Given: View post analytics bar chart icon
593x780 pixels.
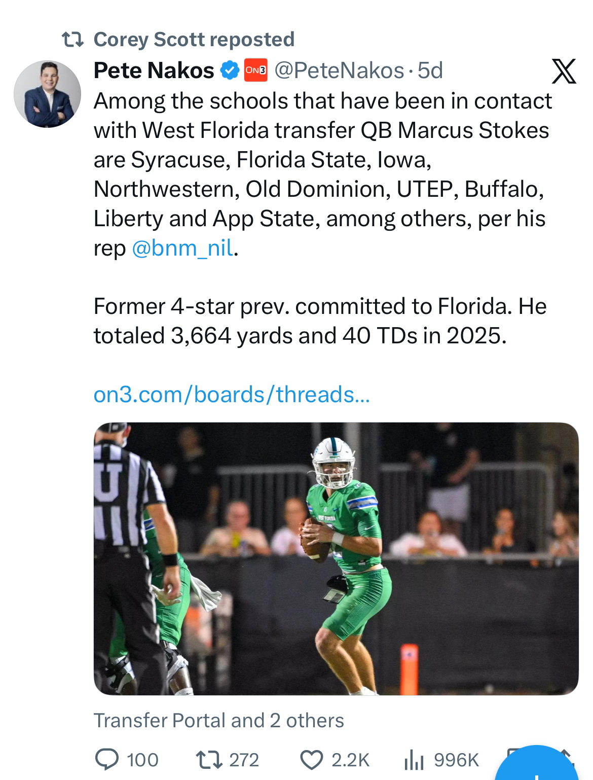Looking at the screenshot, I should 414,760.
